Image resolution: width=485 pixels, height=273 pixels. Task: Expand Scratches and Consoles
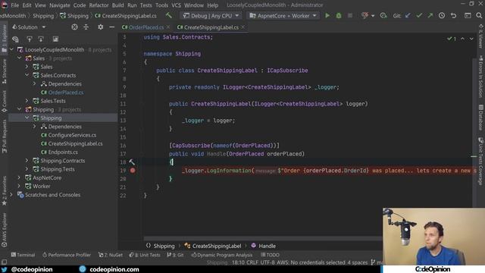(12, 195)
